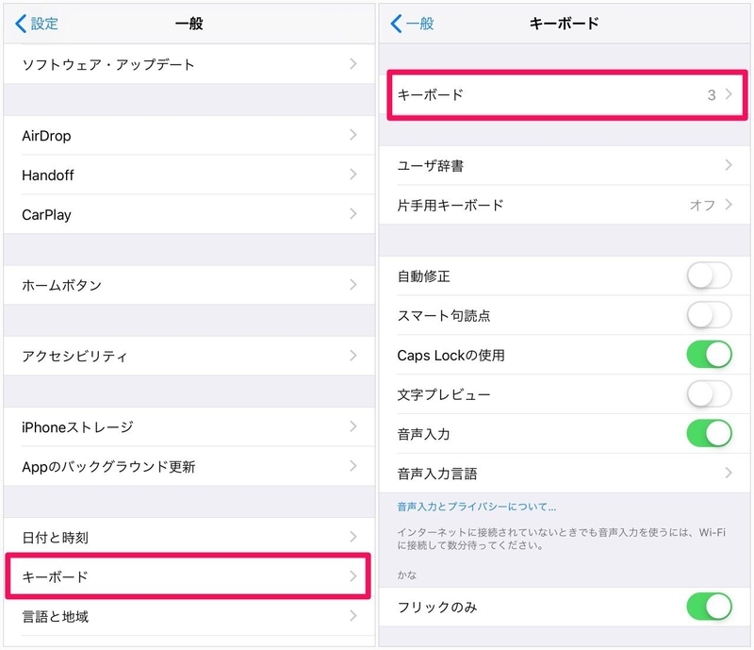
Task: Tap the back arrow to 設定
Action: tap(37, 23)
